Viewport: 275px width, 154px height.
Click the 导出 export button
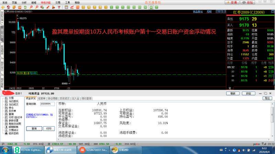[267, 98]
